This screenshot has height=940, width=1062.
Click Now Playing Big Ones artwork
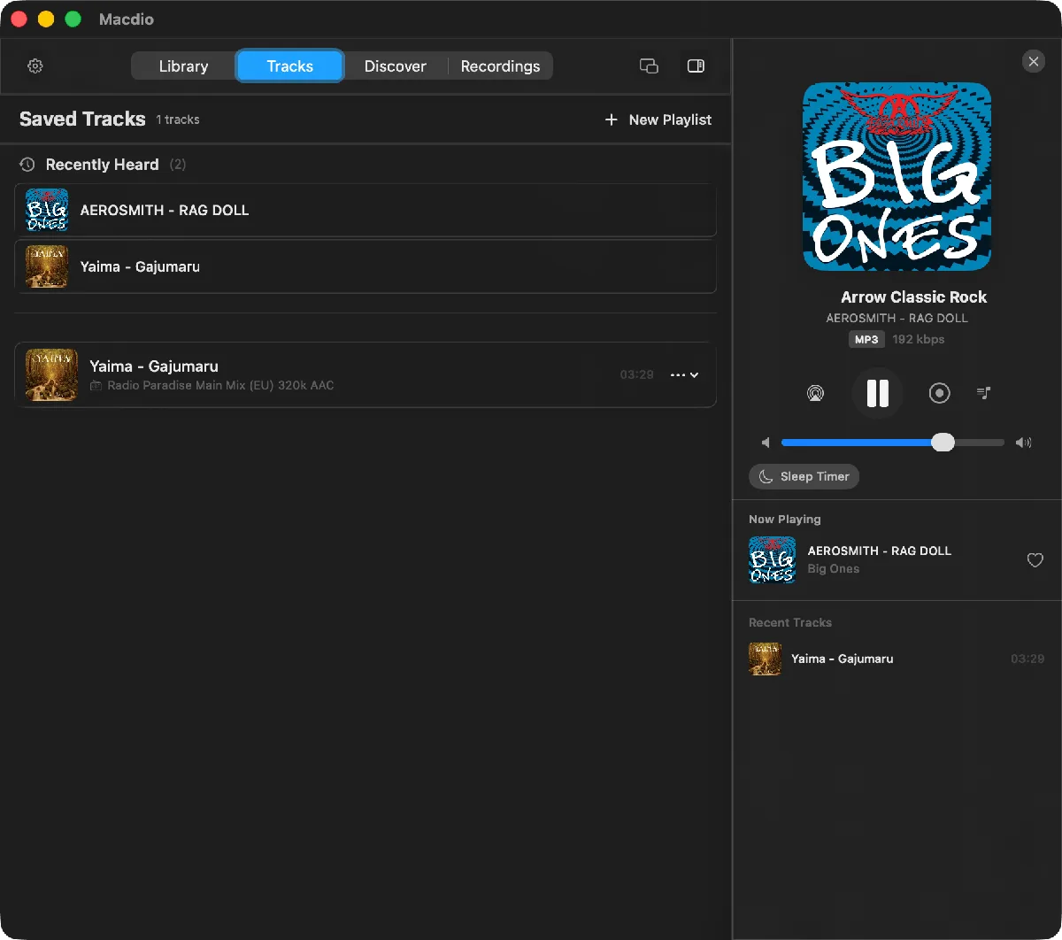click(772, 559)
